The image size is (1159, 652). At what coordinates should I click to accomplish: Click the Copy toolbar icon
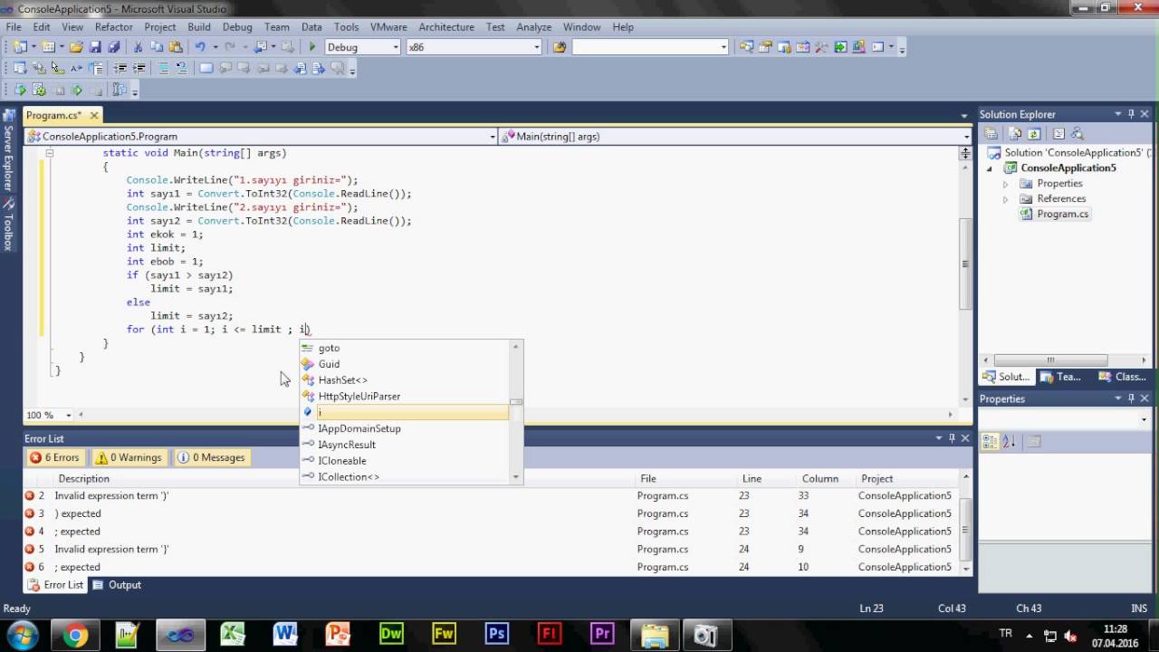157,47
